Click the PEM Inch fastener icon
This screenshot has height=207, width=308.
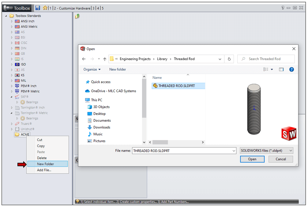click(17, 86)
